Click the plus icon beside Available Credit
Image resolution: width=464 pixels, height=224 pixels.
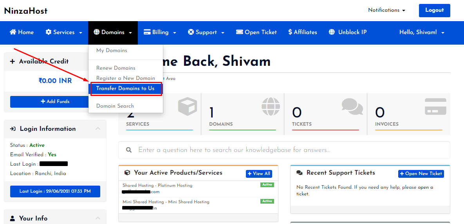click(13, 61)
